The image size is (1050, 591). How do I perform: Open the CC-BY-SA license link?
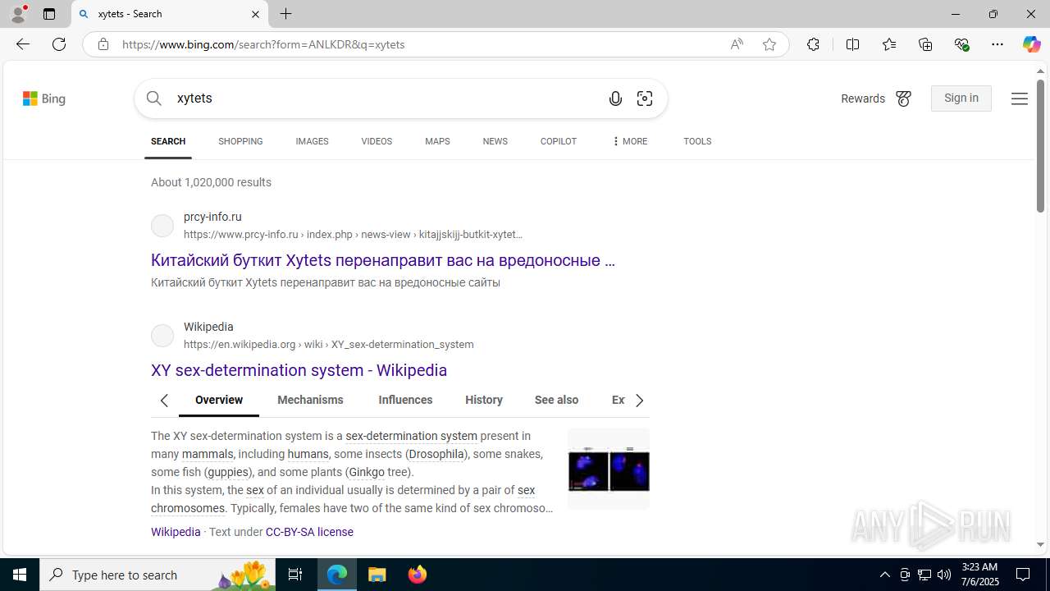tap(309, 532)
